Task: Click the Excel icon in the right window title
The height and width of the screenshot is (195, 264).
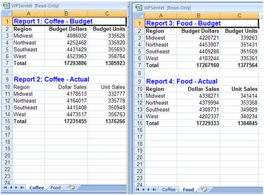Action: click(139, 7)
